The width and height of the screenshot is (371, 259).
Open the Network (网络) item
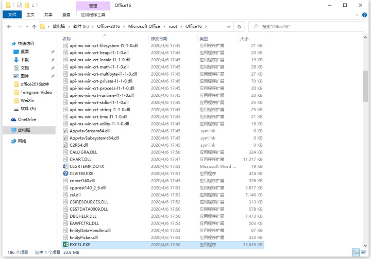[18, 141]
